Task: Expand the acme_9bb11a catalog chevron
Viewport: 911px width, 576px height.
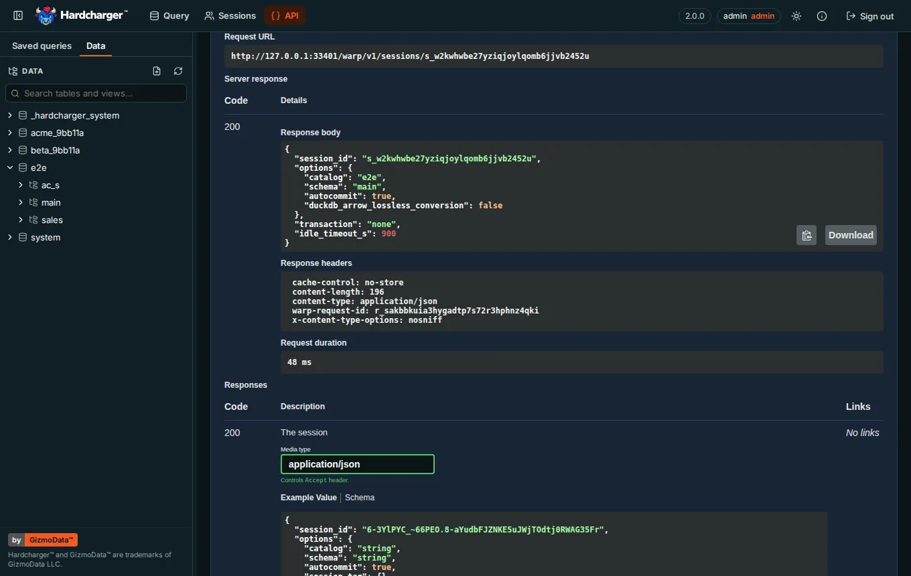Action: tap(10, 133)
